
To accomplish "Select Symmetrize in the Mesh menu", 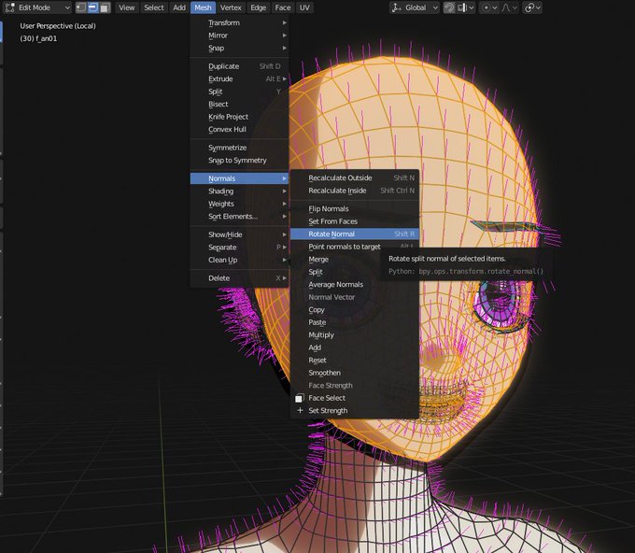I will 227,148.
